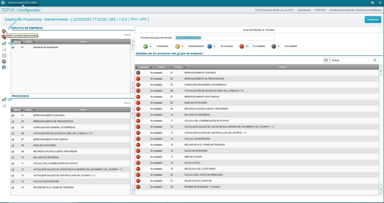Close the Stored Procedure tab
Screen dimensions: 384x203
point(38,2)
